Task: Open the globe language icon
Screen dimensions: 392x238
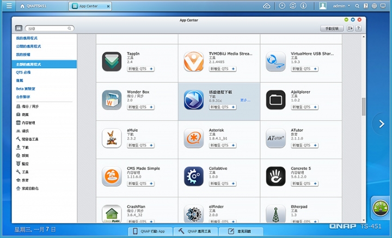Action: tap(374, 6)
